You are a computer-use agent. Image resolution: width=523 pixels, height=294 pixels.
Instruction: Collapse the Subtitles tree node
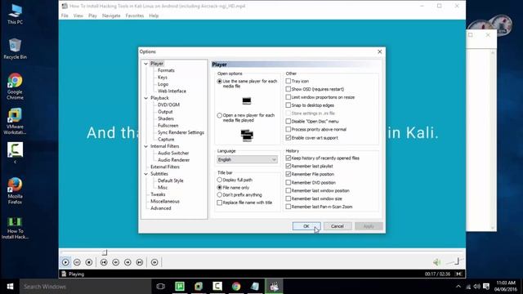pos(145,174)
